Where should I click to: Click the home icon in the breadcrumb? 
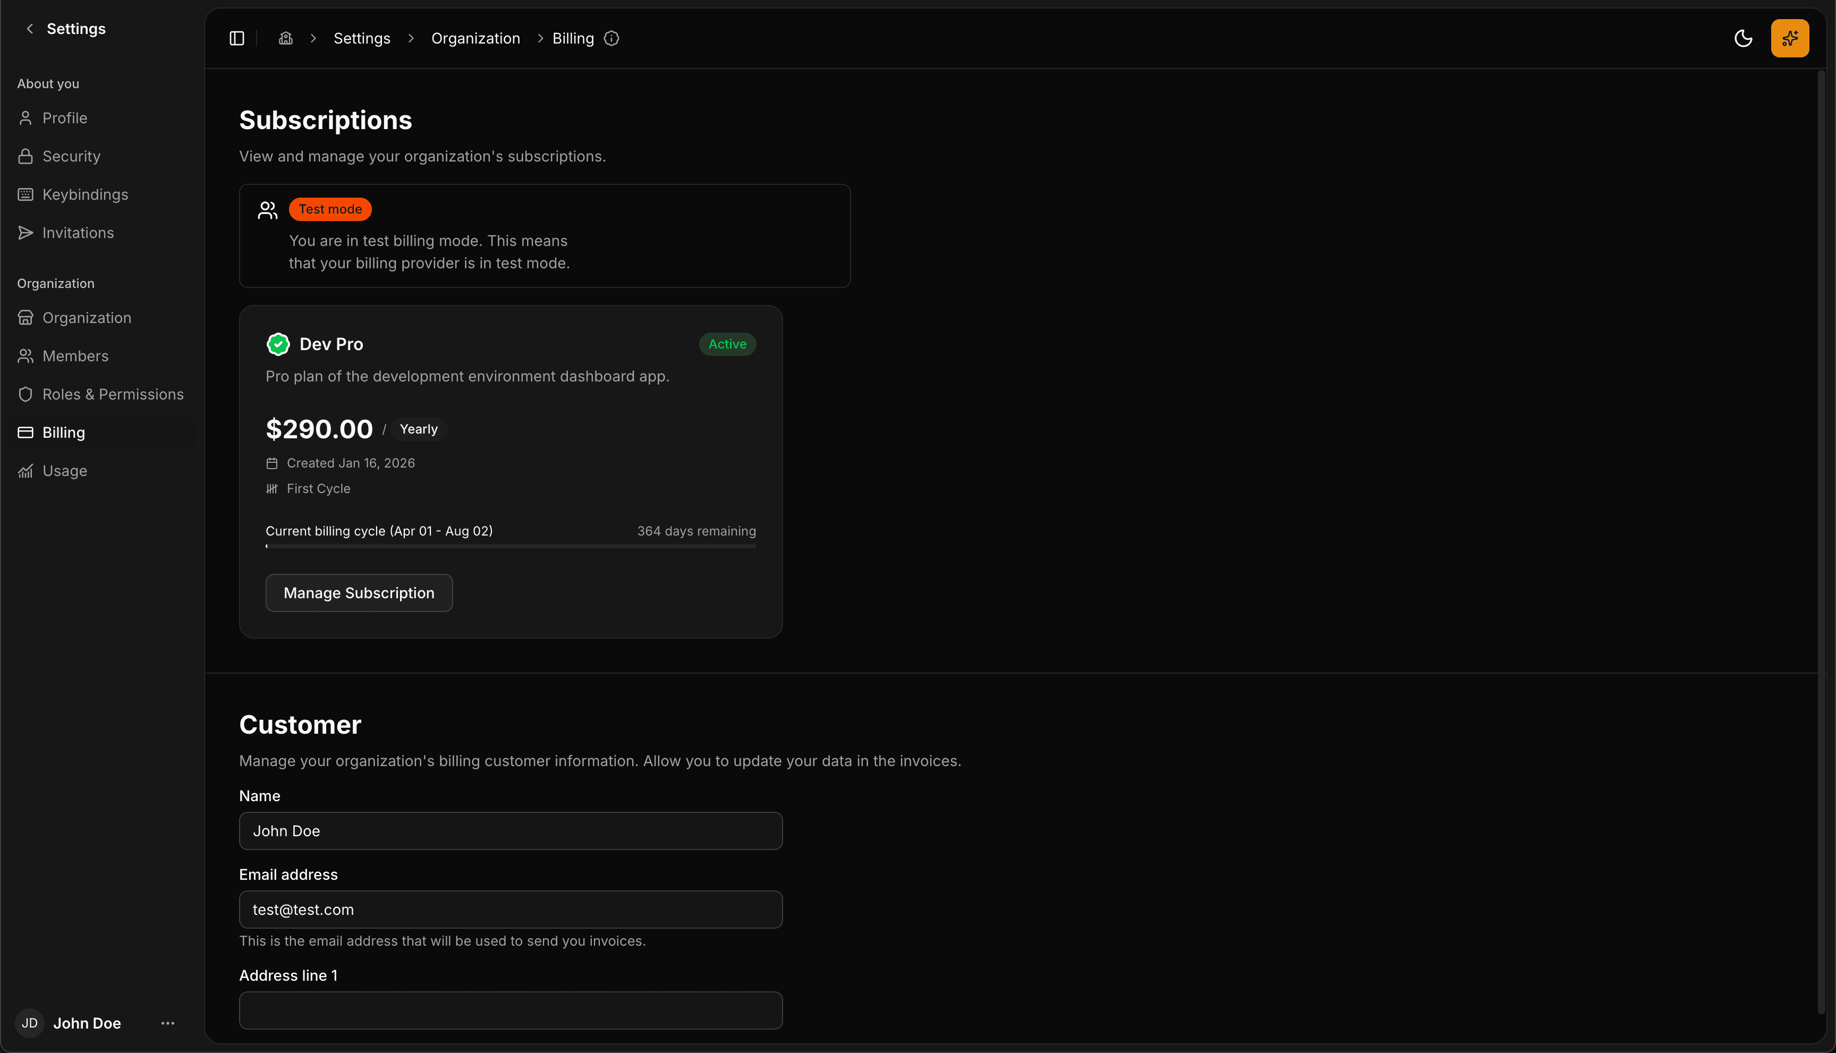pos(286,38)
